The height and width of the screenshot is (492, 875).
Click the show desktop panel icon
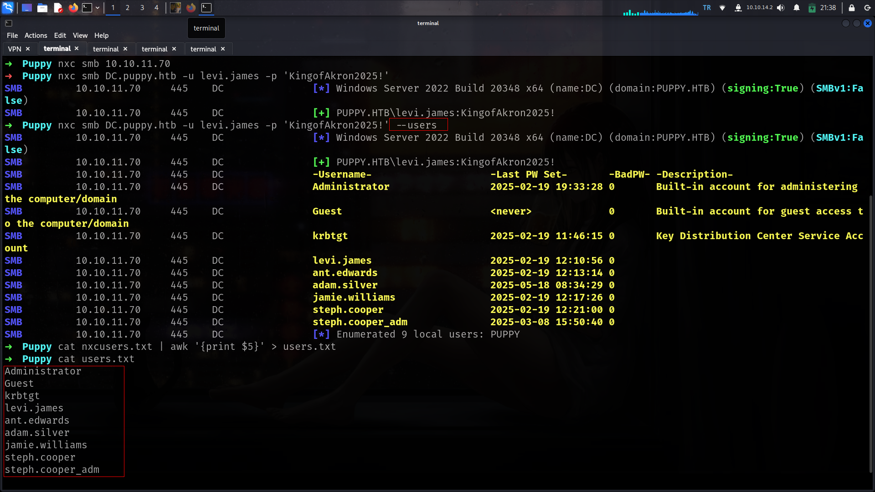point(26,8)
